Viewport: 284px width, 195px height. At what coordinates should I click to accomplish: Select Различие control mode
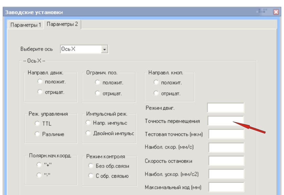point(37,134)
